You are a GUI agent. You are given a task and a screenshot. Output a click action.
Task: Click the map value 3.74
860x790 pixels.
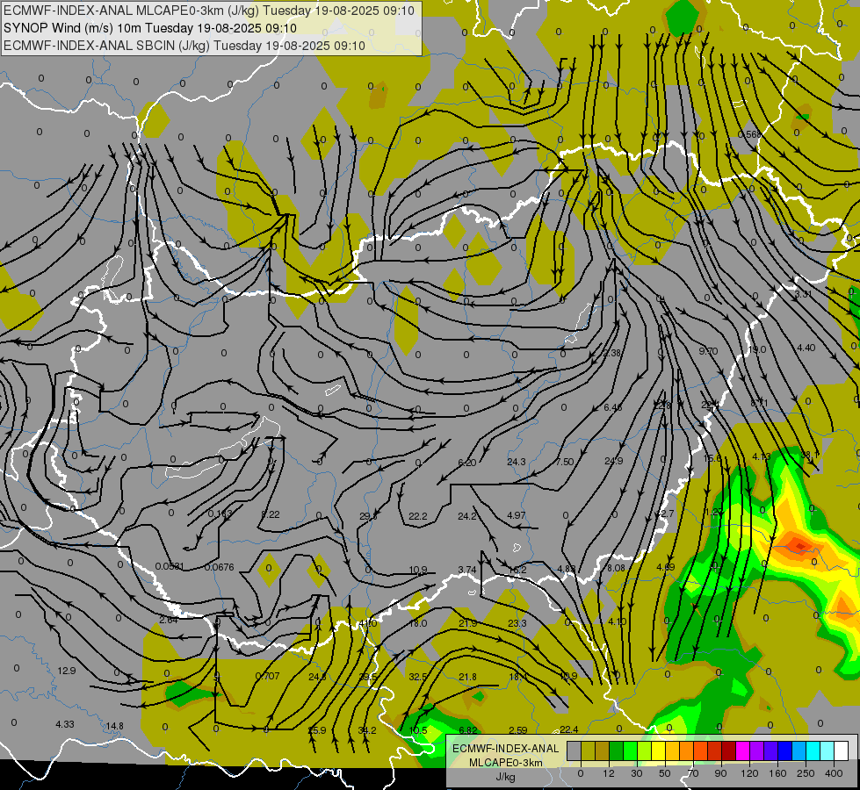[x=466, y=570]
